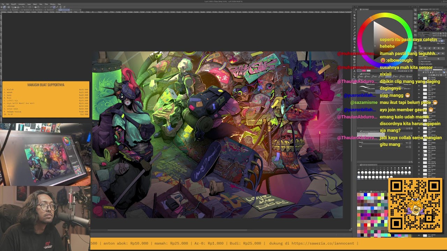
Task: Select the Move layer tool
Action: click(x=354, y=21)
